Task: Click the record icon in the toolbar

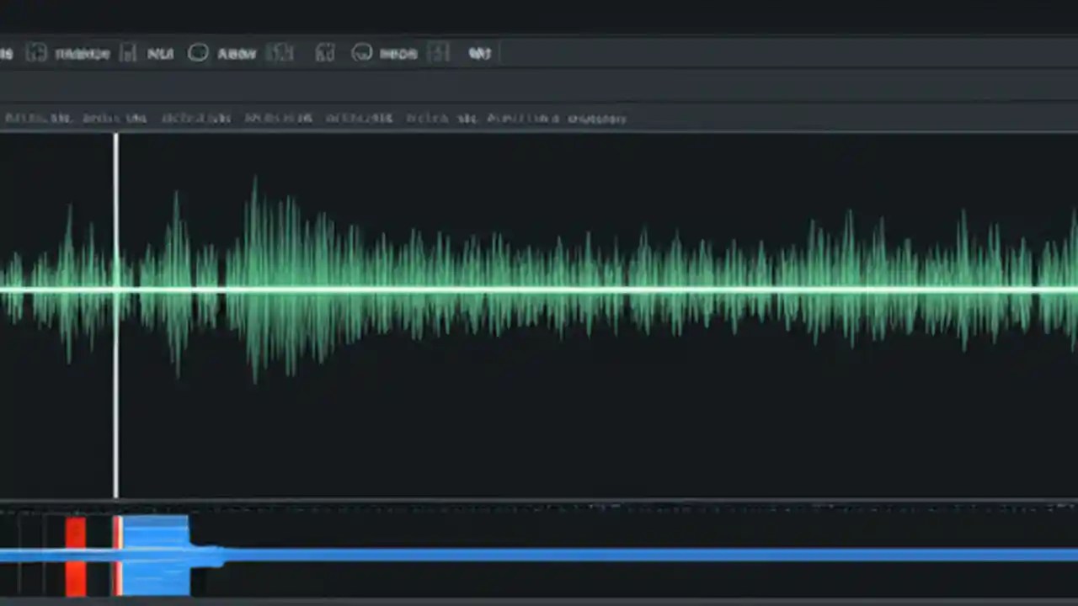Action: click(x=198, y=53)
